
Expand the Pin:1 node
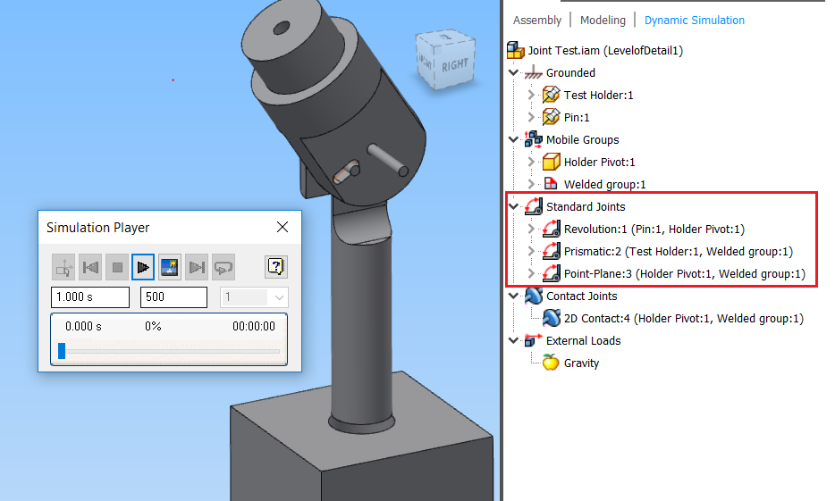pyautogui.click(x=531, y=117)
